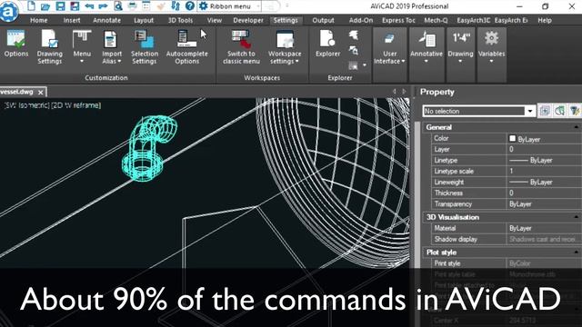Collapse the General property section
This screenshot has width=582, height=327.
[x=576, y=127]
